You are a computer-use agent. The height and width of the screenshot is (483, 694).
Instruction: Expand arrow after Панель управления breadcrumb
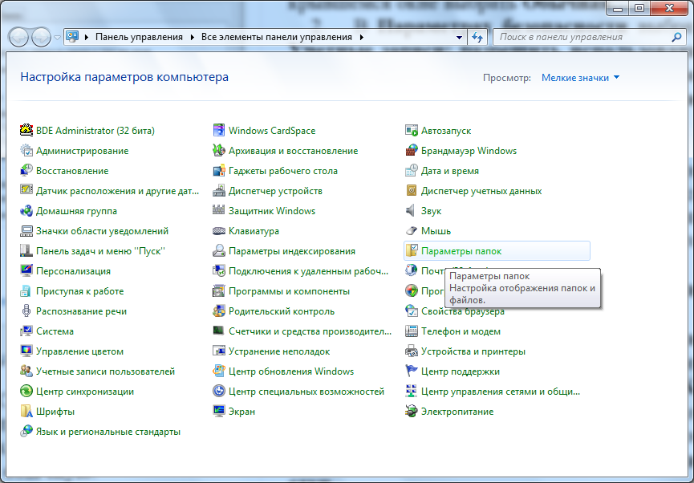(192, 37)
